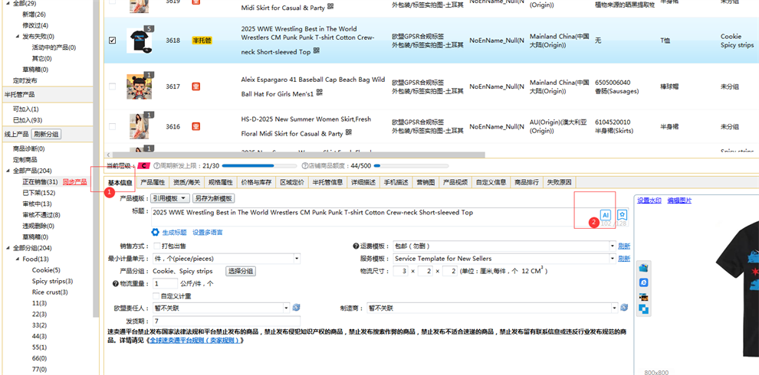Switch to the 失败原因 tab
Viewport: 759px width, 375px height.
point(559,183)
